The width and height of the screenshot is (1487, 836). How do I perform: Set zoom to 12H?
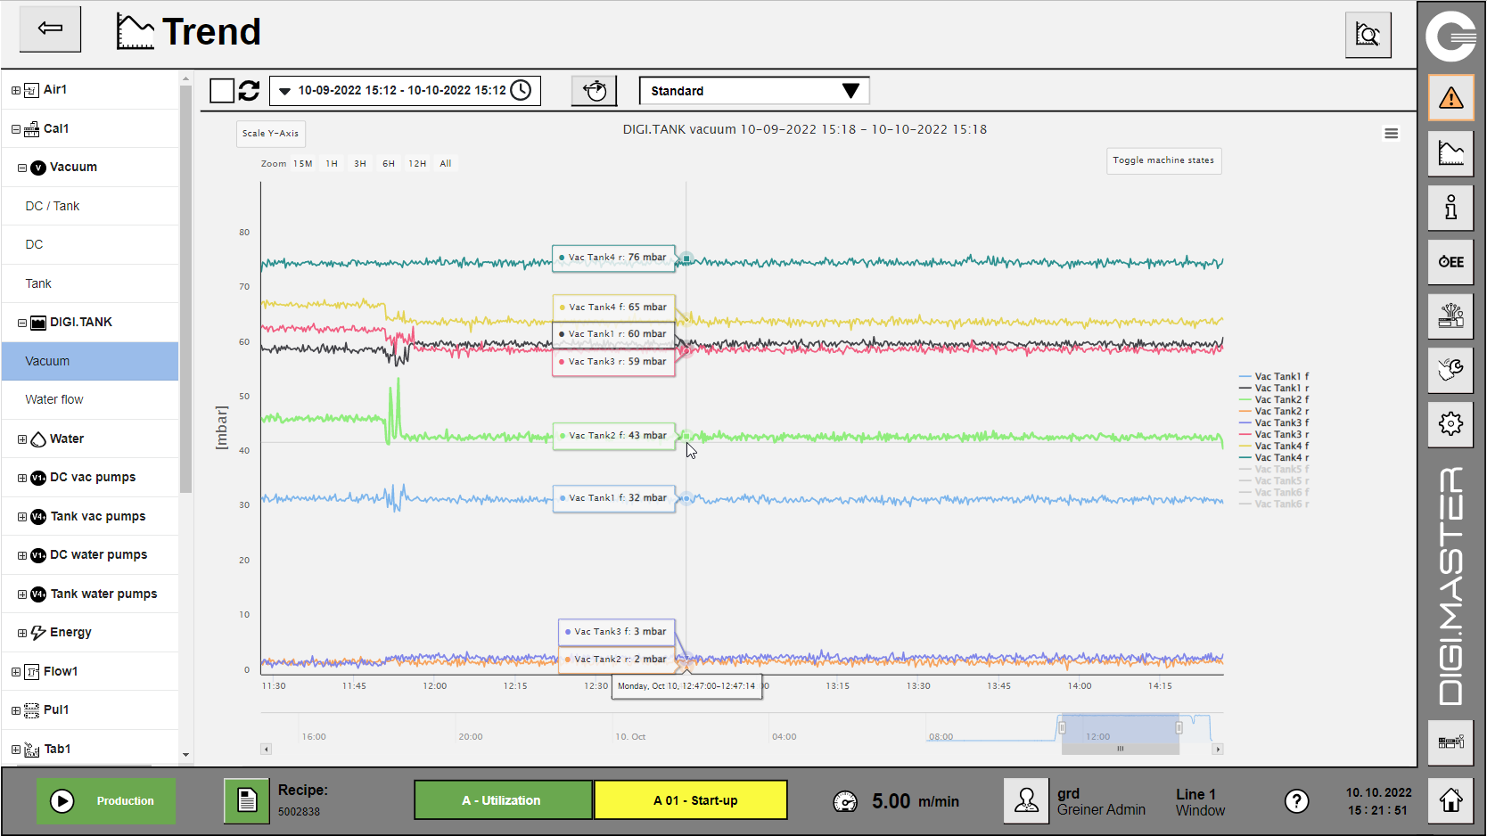tap(417, 164)
